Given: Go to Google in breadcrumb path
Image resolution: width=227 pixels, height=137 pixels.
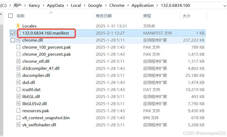Looking at the screenshot, I should (95, 5).
